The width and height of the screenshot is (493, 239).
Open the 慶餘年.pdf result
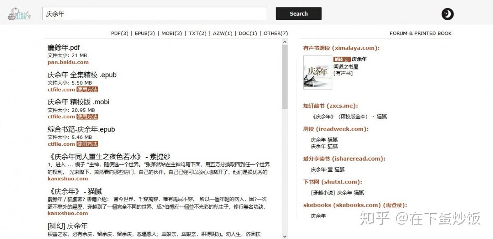click(x=64, y=48)
